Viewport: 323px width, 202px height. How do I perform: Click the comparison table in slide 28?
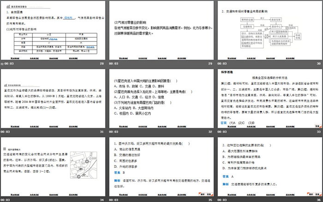(x=55, y=43)
